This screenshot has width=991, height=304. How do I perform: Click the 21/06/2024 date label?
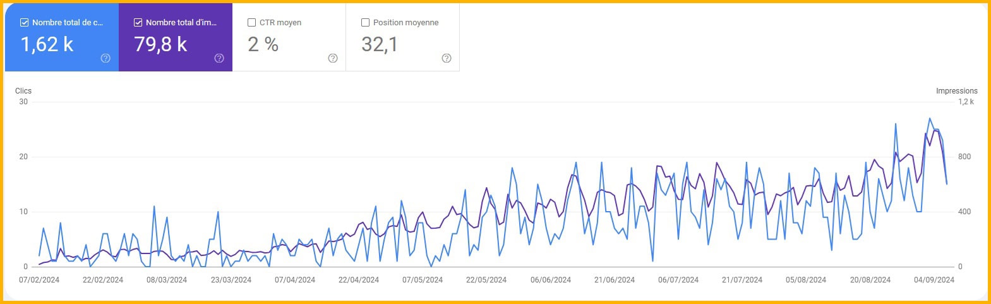pyautogui.click(x=615, y=280)
